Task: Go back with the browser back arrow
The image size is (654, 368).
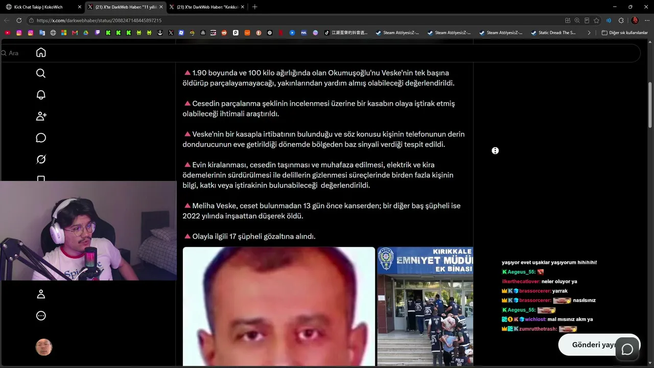Action: pyautogui.click(x=7, y=20)
